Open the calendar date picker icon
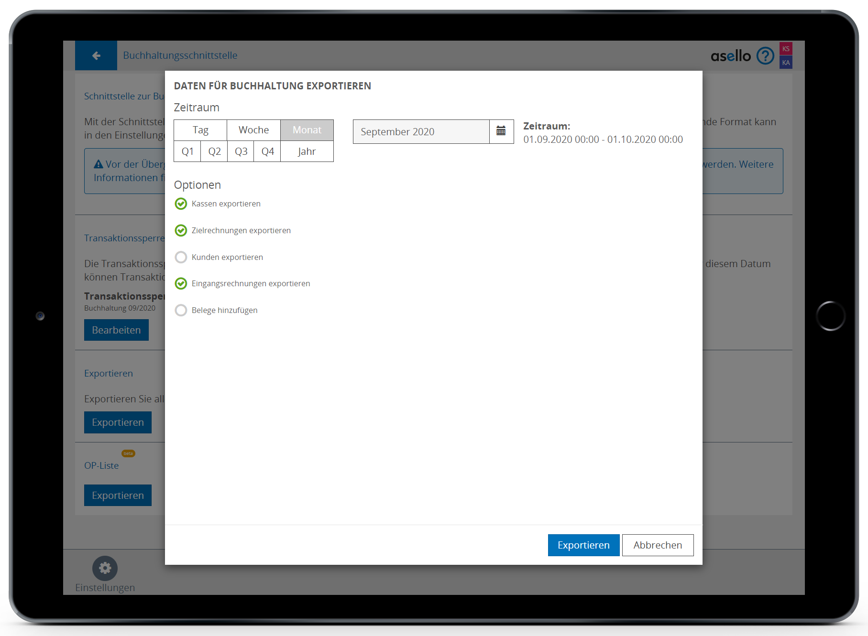This screenshot has width=868, height=636. pyautogui.click(x=501, y=131)
